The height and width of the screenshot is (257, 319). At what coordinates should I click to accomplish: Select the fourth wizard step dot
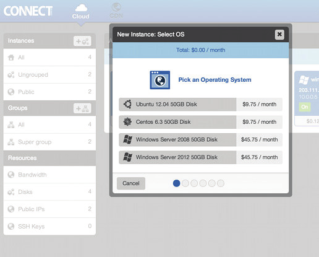[203, 183]
